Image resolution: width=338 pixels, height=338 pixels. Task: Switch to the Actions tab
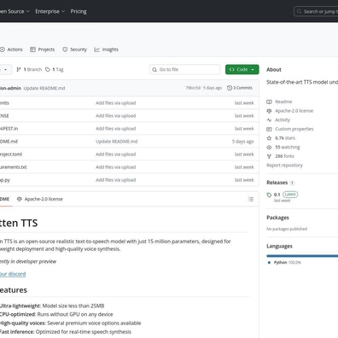pyautogui.click(x=11, y=50)
